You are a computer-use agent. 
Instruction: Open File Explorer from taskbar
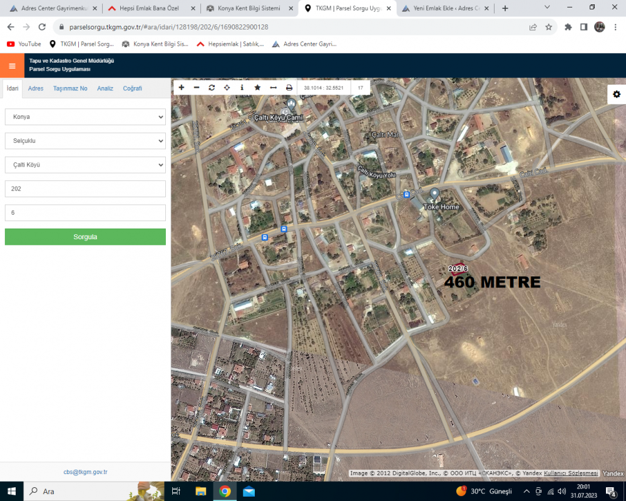200,491
